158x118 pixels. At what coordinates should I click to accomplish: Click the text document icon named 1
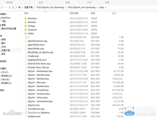[26, 37]
